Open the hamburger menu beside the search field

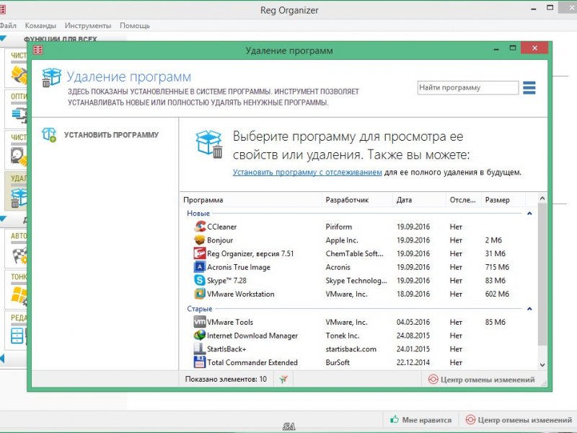(x=529, y=87)
